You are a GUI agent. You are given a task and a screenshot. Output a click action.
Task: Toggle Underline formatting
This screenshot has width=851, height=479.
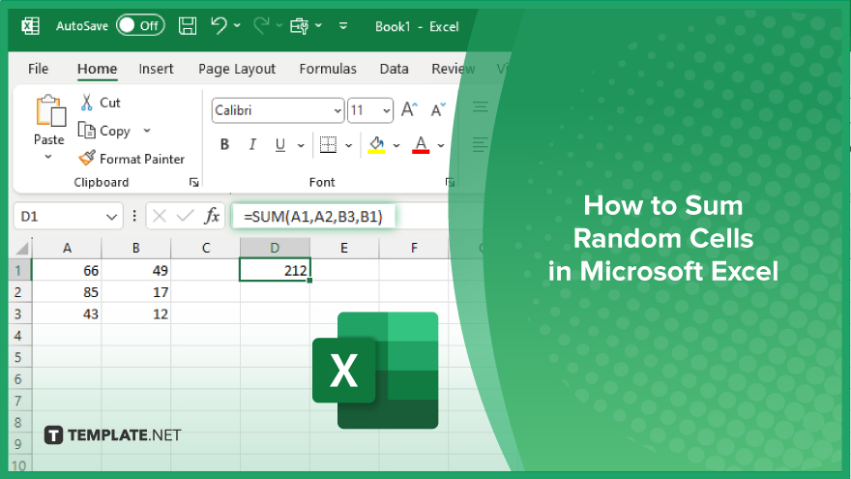point(280,145)
